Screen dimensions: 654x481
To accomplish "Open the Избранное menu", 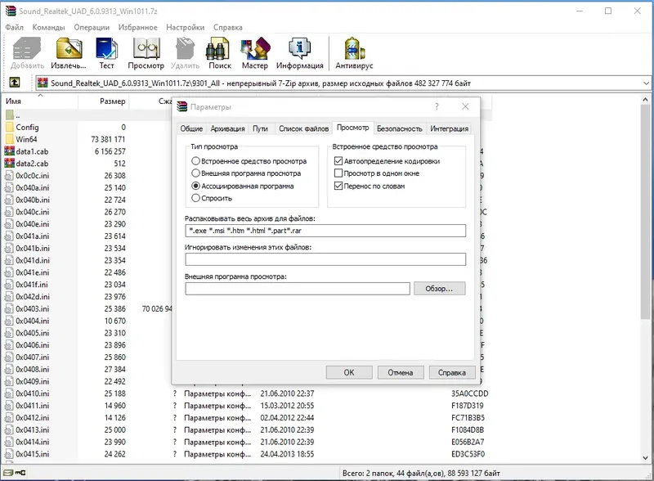I will tap(138, 27).
